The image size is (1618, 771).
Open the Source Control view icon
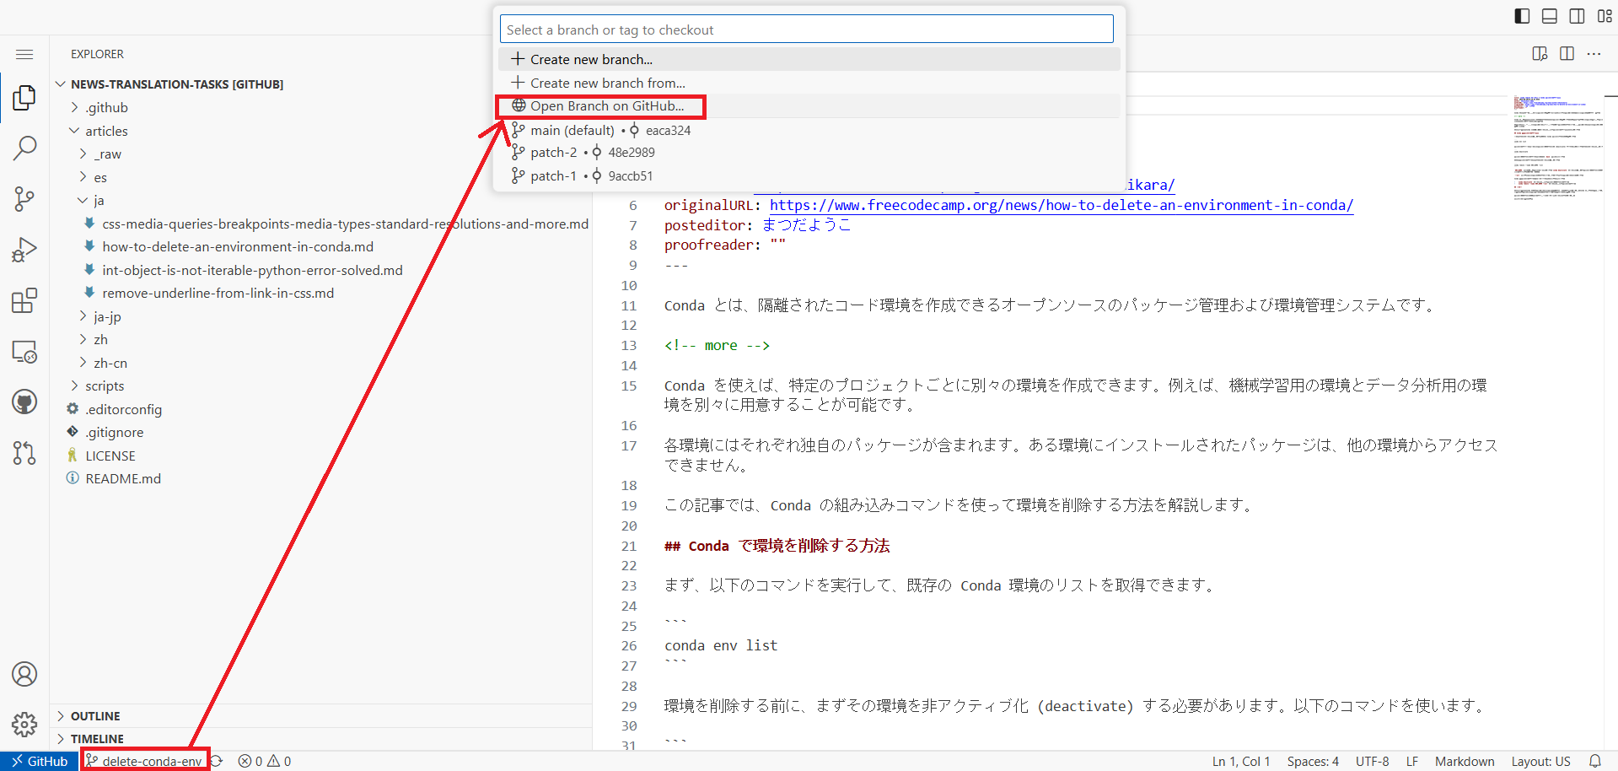(x=24, y=199)
